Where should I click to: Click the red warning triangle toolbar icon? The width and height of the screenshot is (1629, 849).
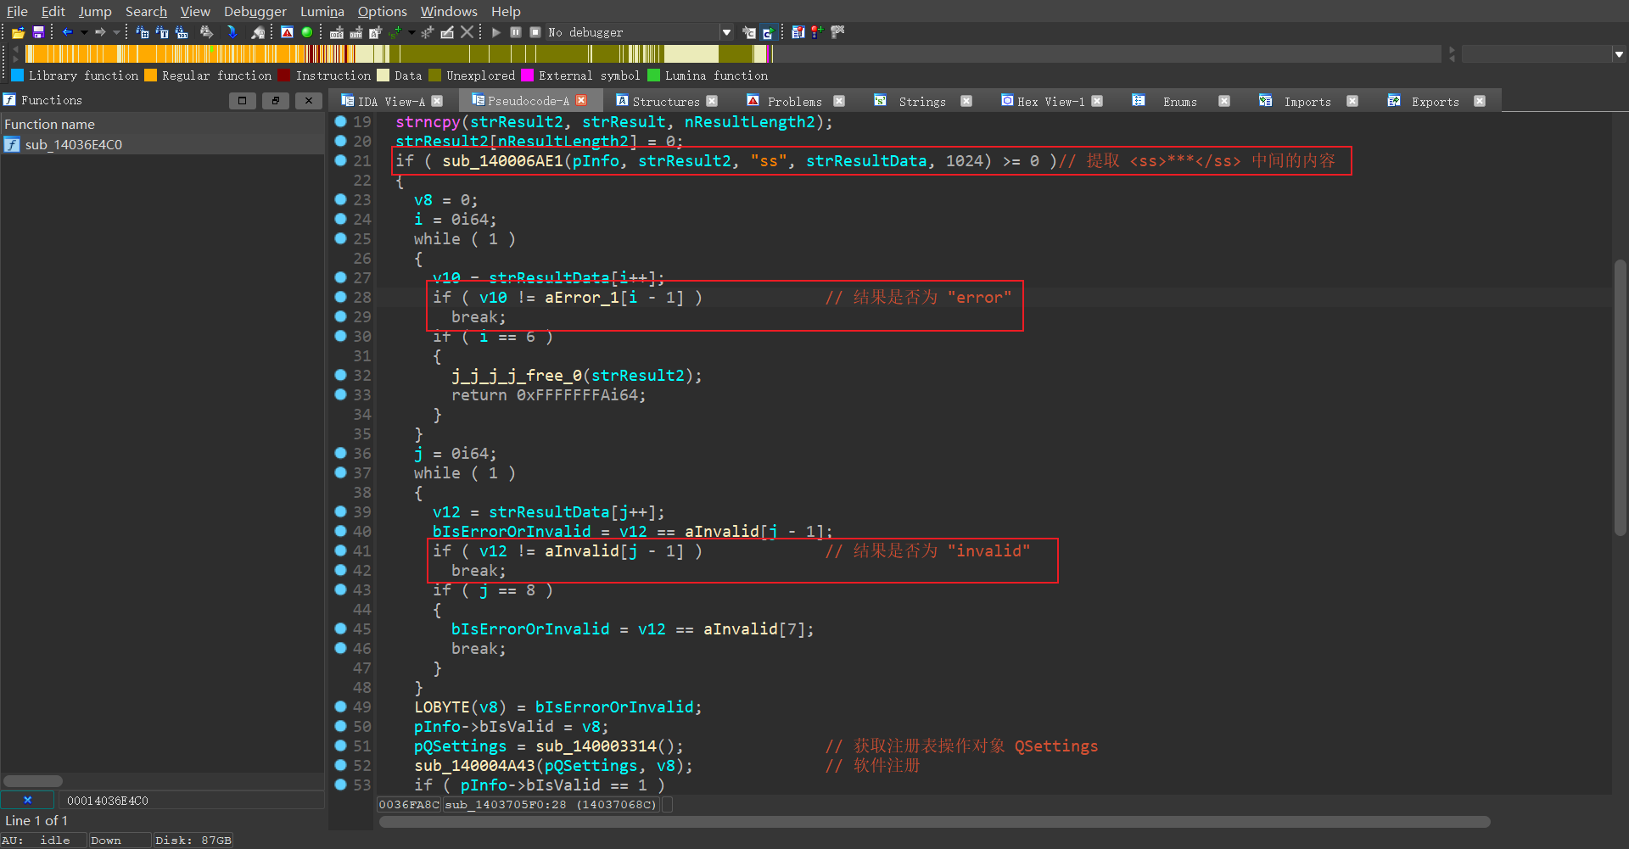click(288, 32)
